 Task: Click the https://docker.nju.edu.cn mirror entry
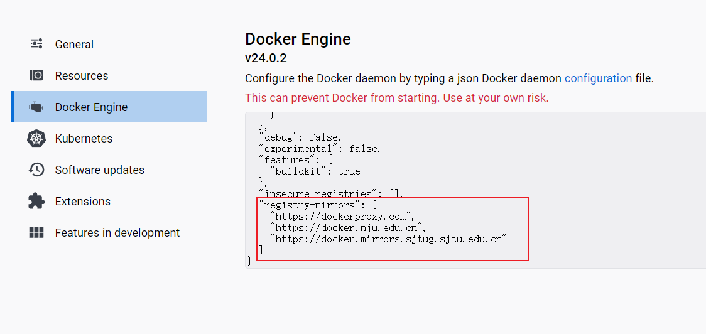347,227
